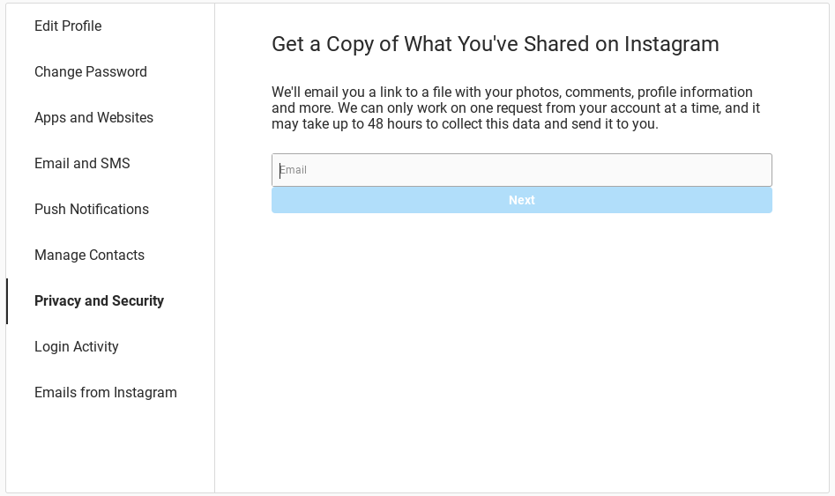Click the paragraph mentioning 48 hours
Image resolution: width=835 pixels, height=496 pixels.
pyautogui.click(x=516, y=108)
